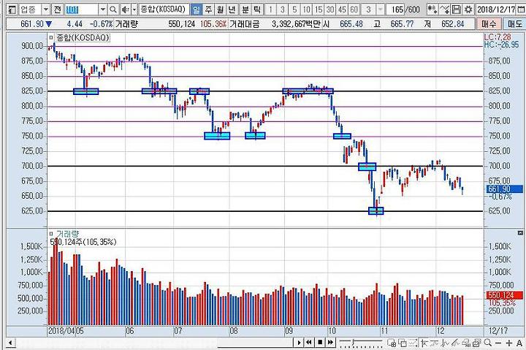The width and height of the screenshot is (526, 350).
Task: Select the 분 (minute) period tab
Action: coord(245,9)
